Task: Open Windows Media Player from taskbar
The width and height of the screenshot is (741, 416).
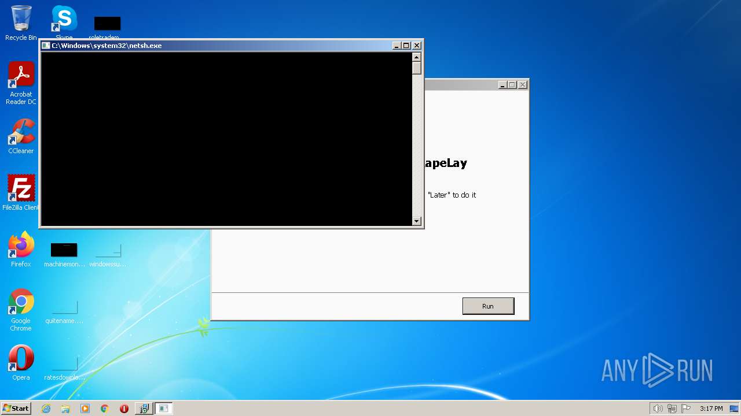Action: click(x=85, y=408)
